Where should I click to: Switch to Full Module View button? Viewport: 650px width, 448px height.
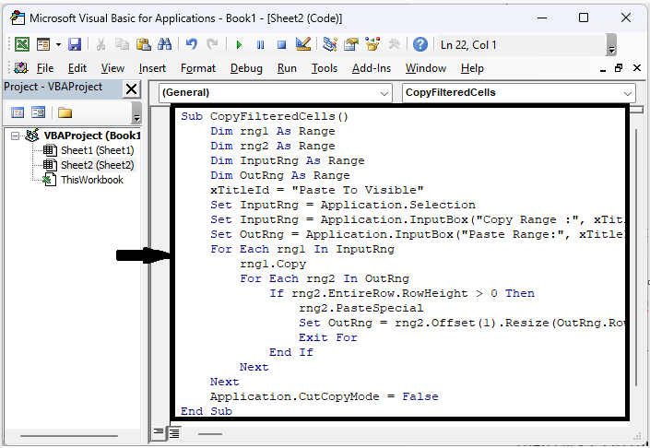[172, 432]
